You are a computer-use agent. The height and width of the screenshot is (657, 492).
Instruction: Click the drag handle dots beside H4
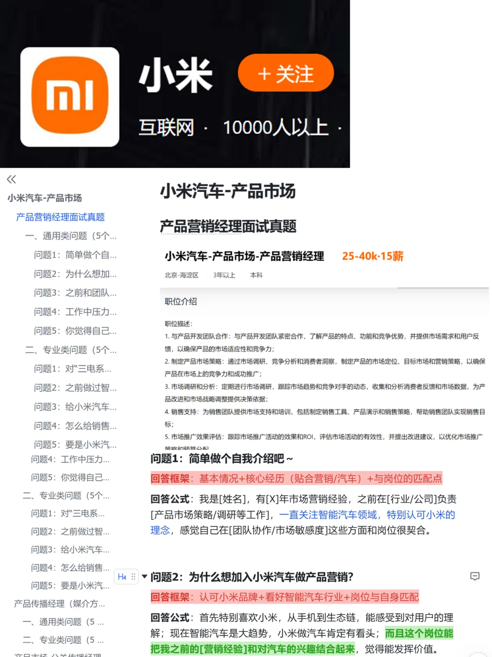(133, 577)
